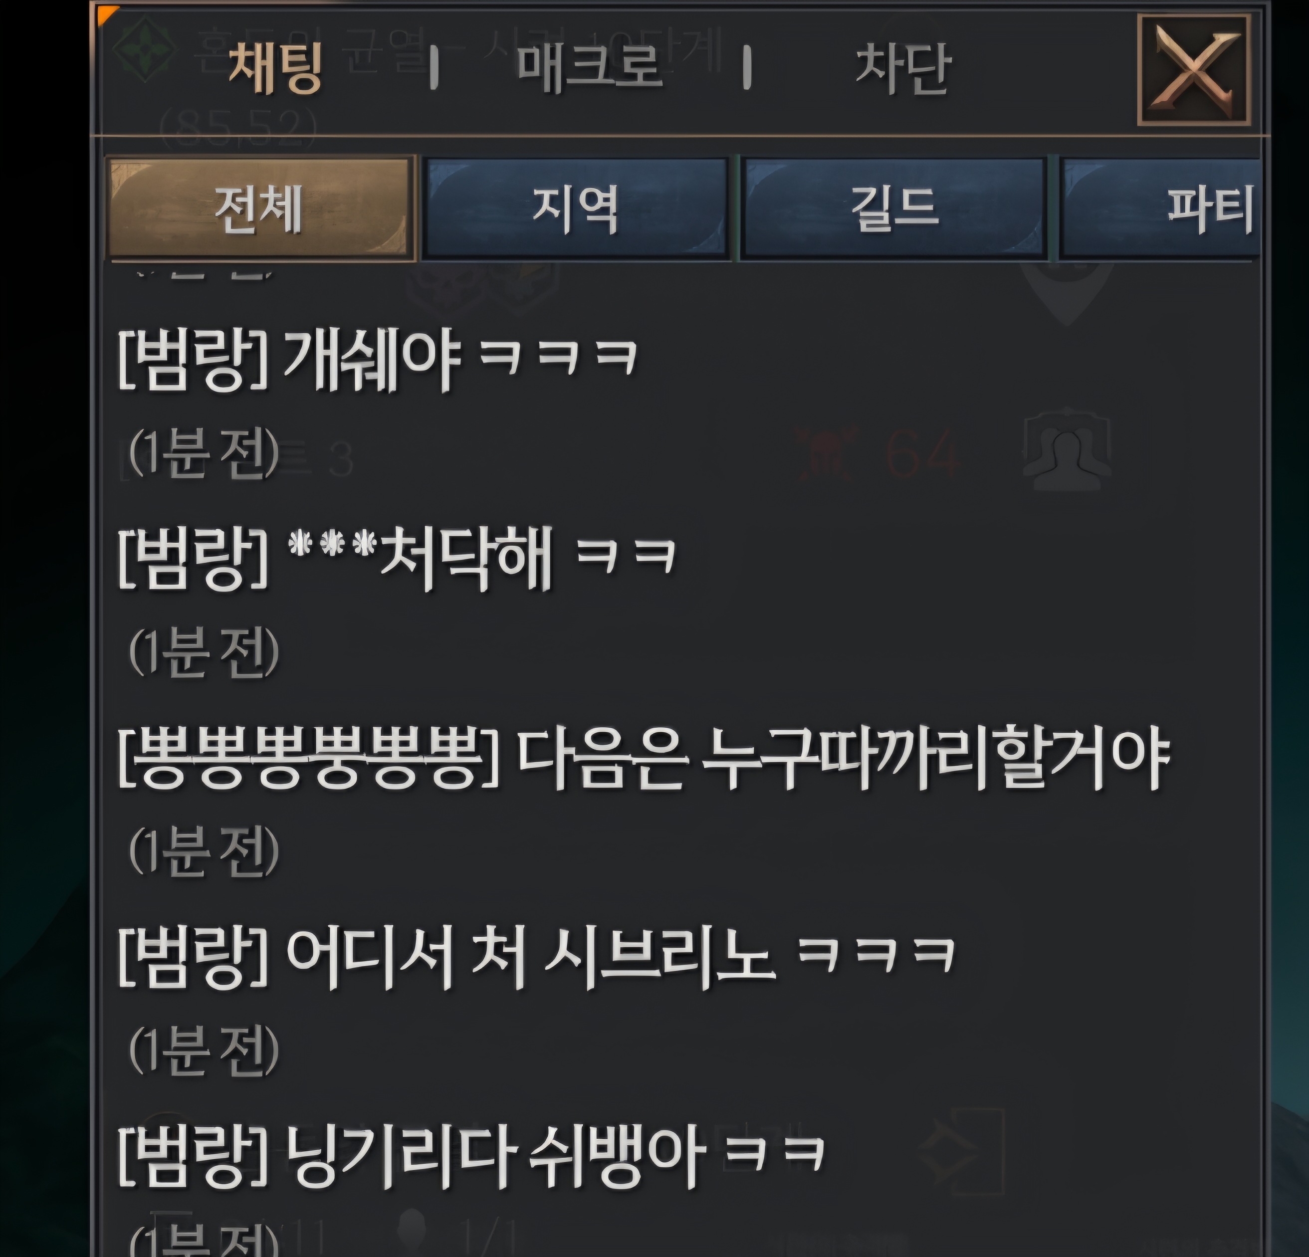Select the 파티 chat channel
This screenshot has width=1309, height=1257.
[1161, 208]
